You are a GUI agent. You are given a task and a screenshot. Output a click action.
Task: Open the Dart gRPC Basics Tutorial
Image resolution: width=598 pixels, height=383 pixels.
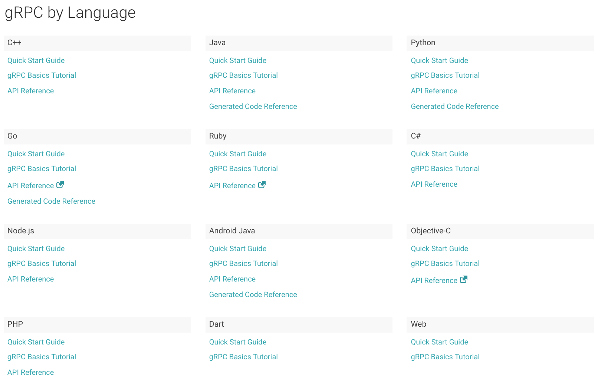(x=243, y=357)
